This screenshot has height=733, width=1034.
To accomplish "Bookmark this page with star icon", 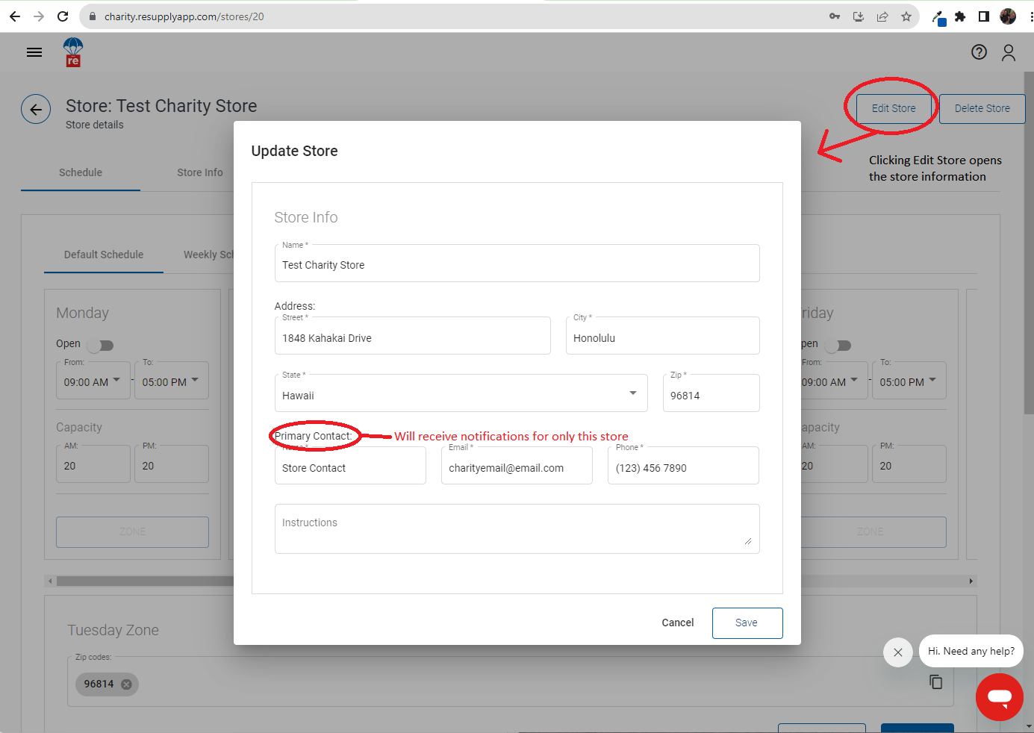I will [906, 16].
